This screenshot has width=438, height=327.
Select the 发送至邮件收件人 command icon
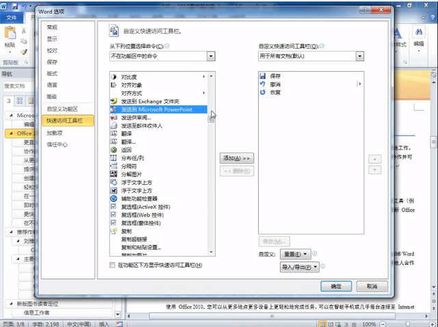[x=114, y=126]
